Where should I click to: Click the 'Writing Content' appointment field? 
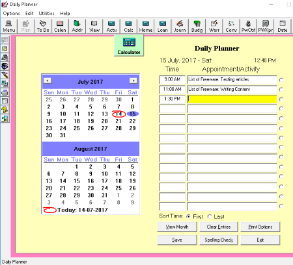coord(232,89)
